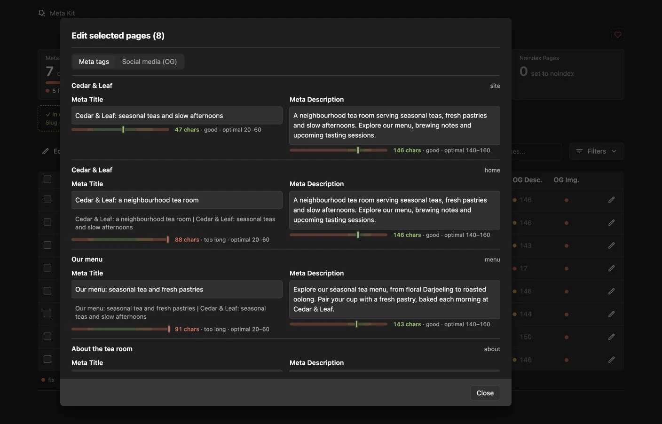Edit the Our menu Meta Title field
Viewport: 662px width, 424px height.
177,290
